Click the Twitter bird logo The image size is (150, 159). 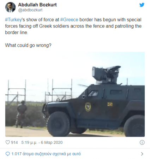[x=142, y=5]
